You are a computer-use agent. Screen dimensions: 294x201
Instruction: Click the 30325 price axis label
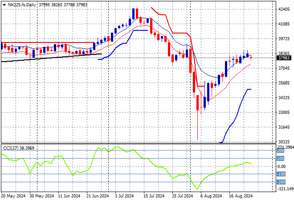click(284, 142)
